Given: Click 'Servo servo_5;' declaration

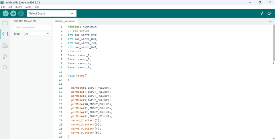Looking at the screenshot, I should pyautogui.click(x=79, y=67).
